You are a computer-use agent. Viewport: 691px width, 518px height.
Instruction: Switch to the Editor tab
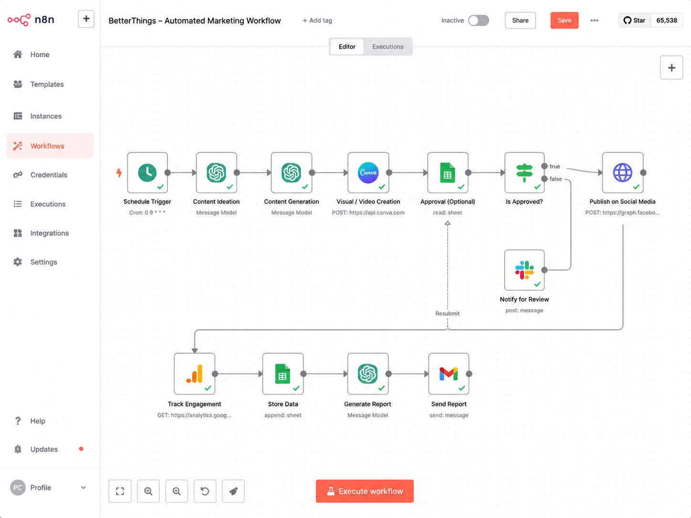[347, 47]
